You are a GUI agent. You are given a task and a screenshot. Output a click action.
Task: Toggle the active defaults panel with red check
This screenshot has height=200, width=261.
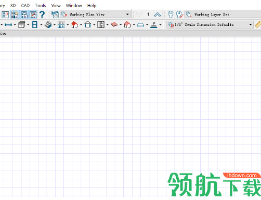(x=33, y=15)
